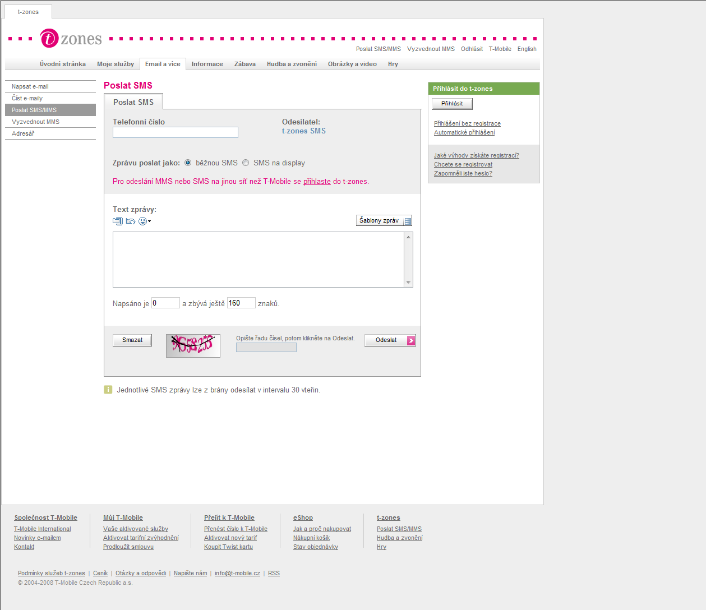Open the Hry tab
Image resolution: width=706 pixels, height=610 pixels.
393,64
